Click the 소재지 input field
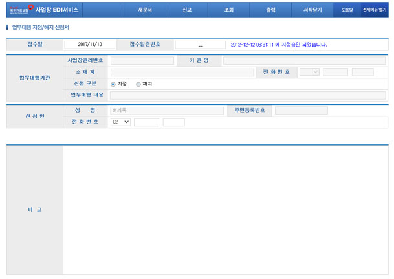 click(182, 72)
